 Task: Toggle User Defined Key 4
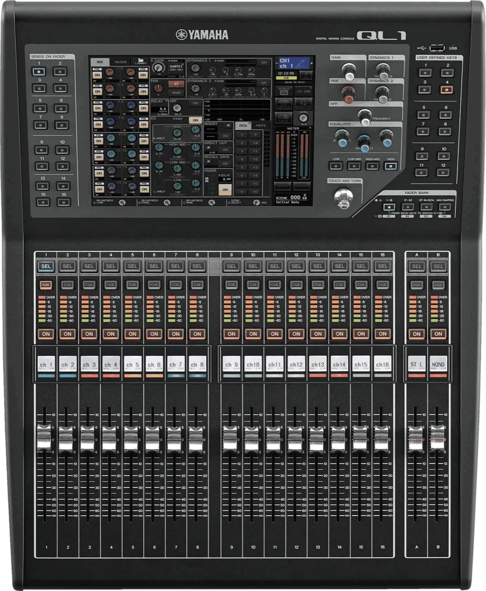pyautogui.click(x=447, y=90)
